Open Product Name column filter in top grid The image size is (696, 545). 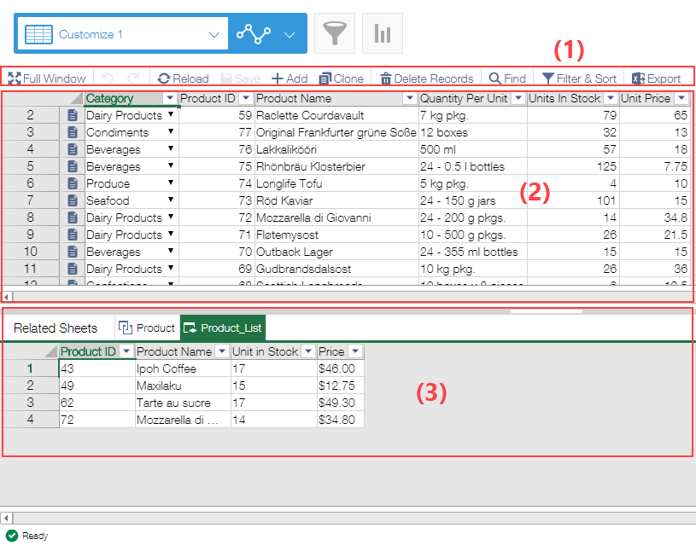[410, 98]
